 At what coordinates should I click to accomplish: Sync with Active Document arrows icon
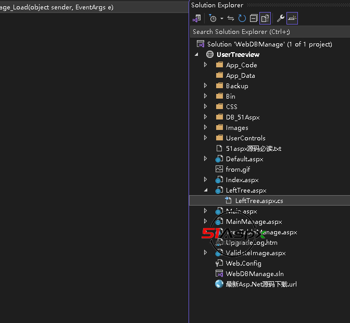click(x=231, y=18)
